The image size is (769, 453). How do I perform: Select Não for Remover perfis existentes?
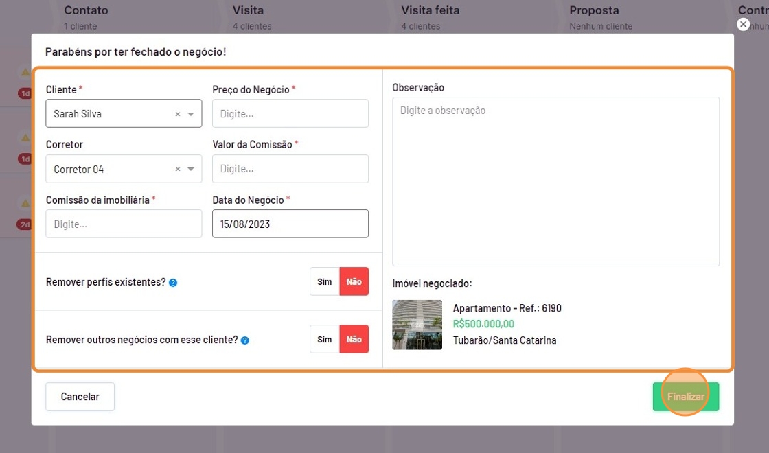354,281
